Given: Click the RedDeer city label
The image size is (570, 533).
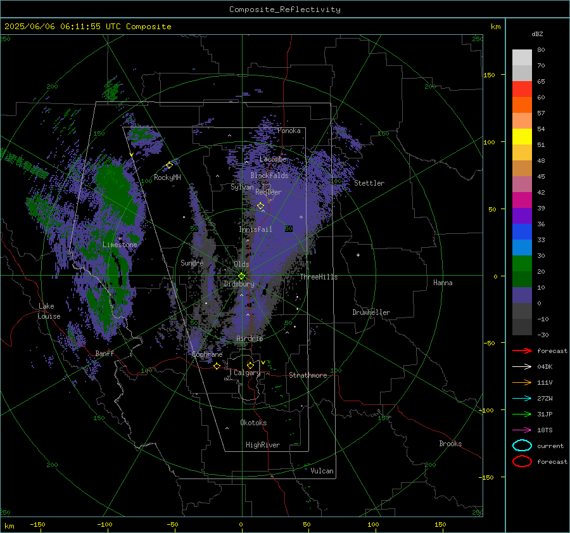Looking at the screenshot, I should (x=269, y=192).
